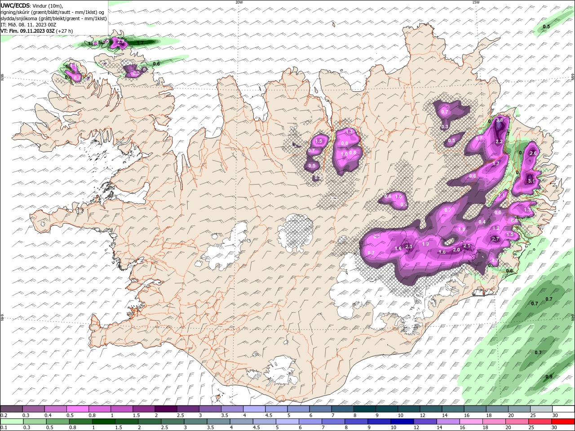This screenshot has height=431, width=575.
Task: Pick the white swatch labeled 30 in upper legend
Action: (563, 409)
